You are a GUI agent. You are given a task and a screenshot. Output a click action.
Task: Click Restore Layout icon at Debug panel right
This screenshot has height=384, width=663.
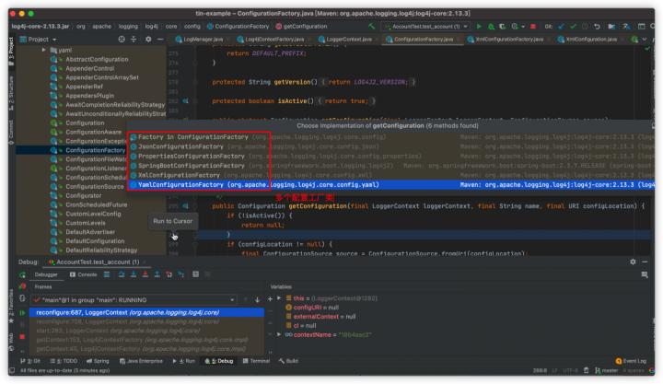tap(645, 275)
